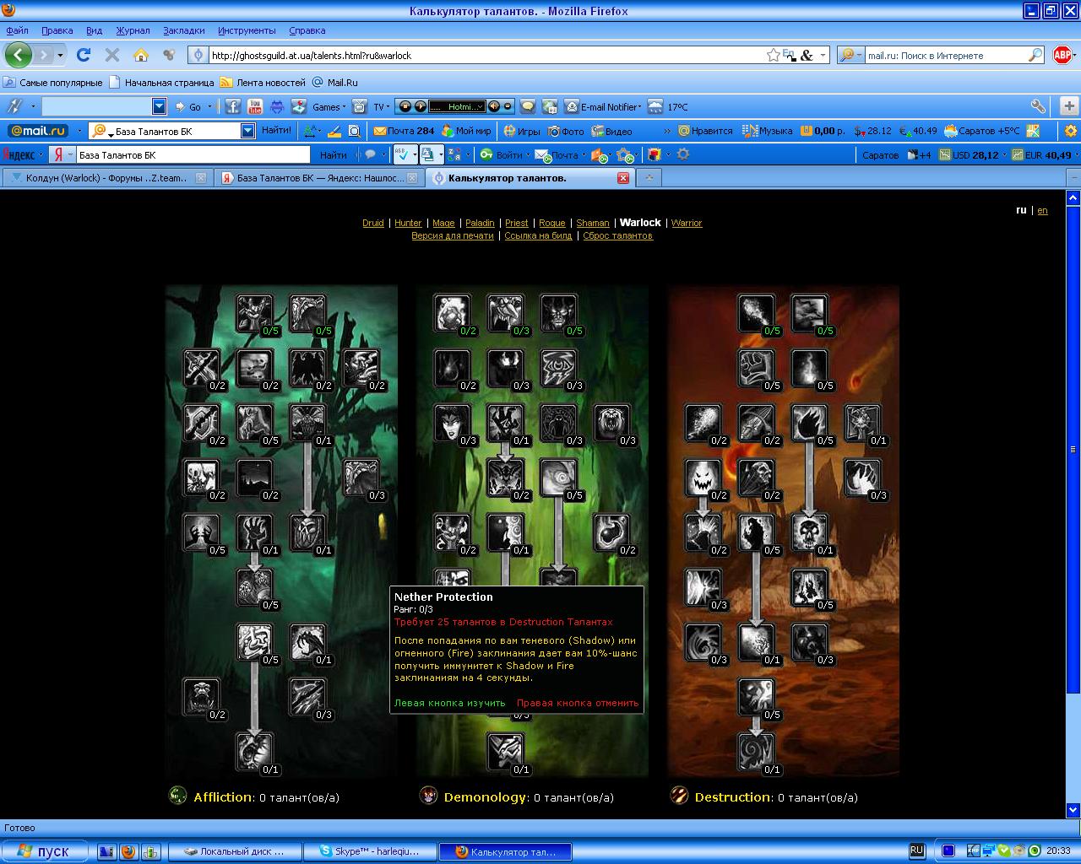Click the wrench settings icon on the toolbar
Screen dimensions: 1081x864
coord(1038,106)
